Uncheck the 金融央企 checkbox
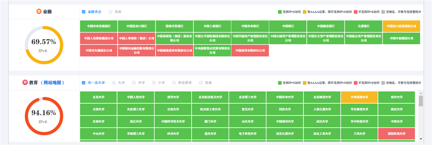 click(x=84, y=12)
